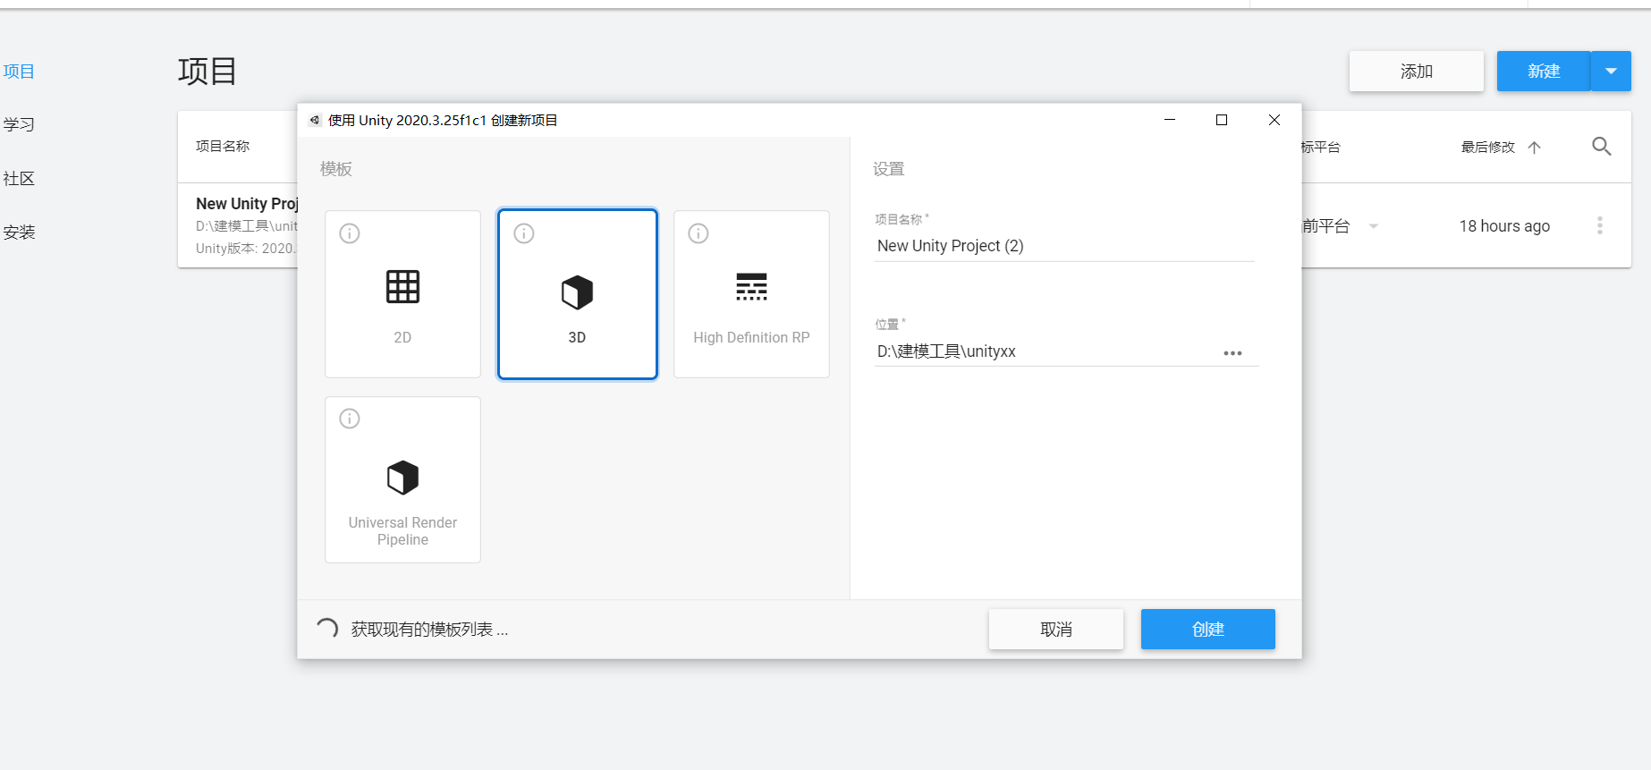Switch to the 学习 sidebar tab
The image size is (1651, 770).
pyautogui.click(x=19, y=124)
